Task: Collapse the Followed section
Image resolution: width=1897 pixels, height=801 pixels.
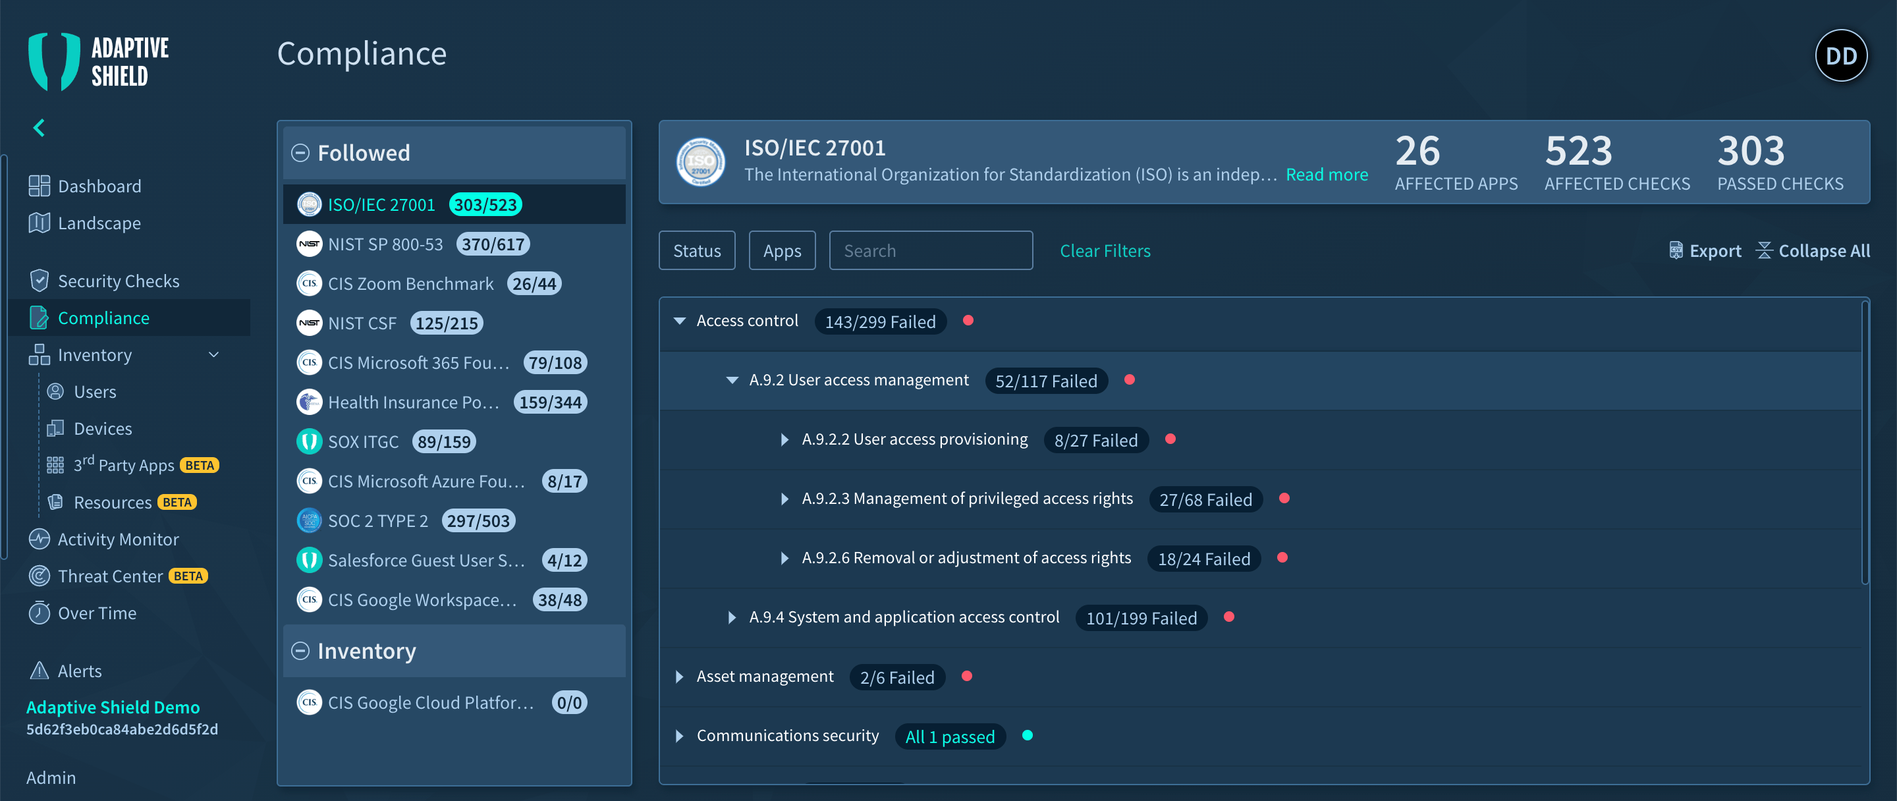Action: tap(300, 153)
